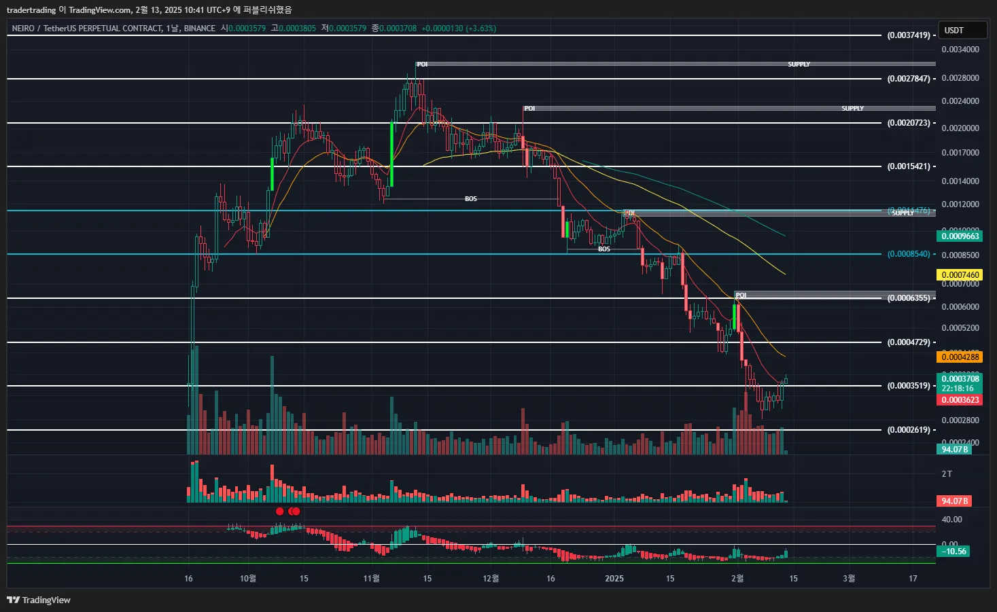Viewport: 997px width, 612px height.
Task: Open the USDT currency selector
Action: click(x=962, y=30)
